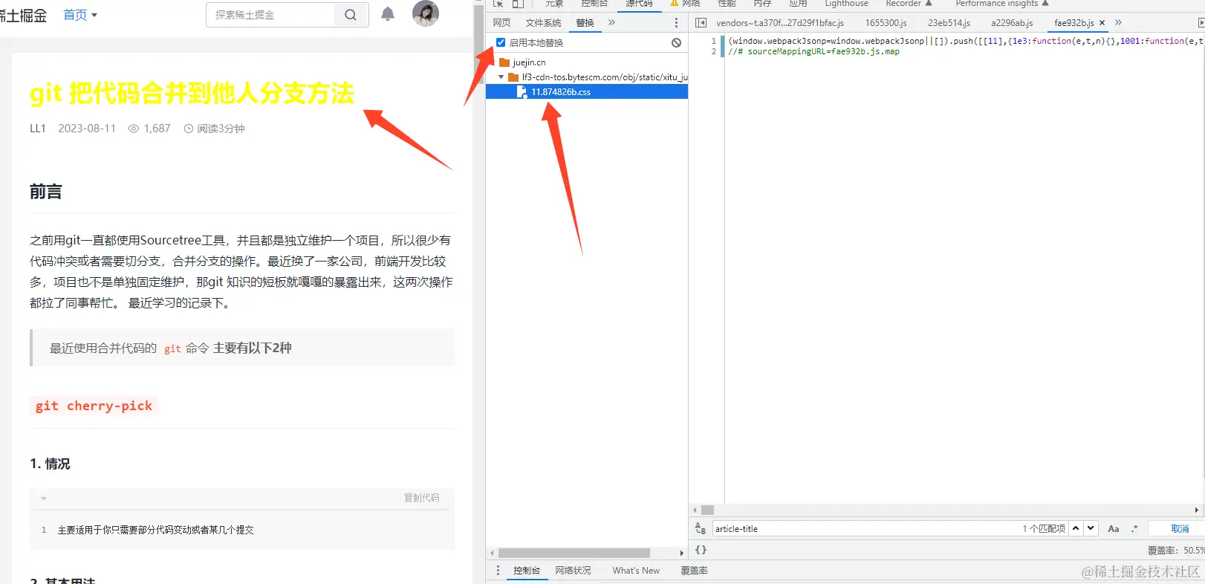The height and width of the screenshot is (584, 1205).
Task: Clear overrides configuration with the ban icon
Action: pyautogui.click(x=676, y=42)
